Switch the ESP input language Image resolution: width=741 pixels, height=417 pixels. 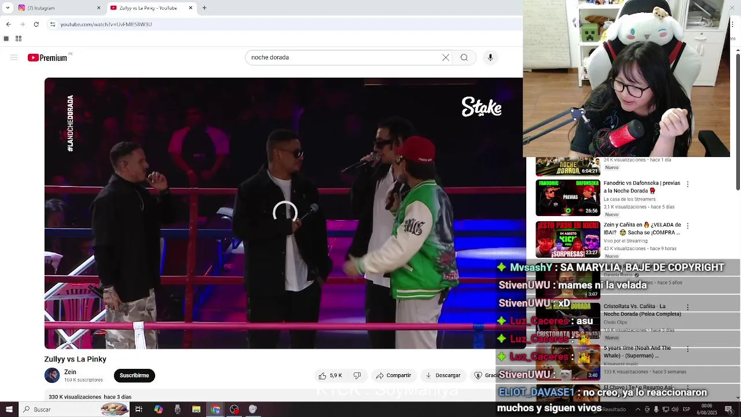[x=686, y=409]
